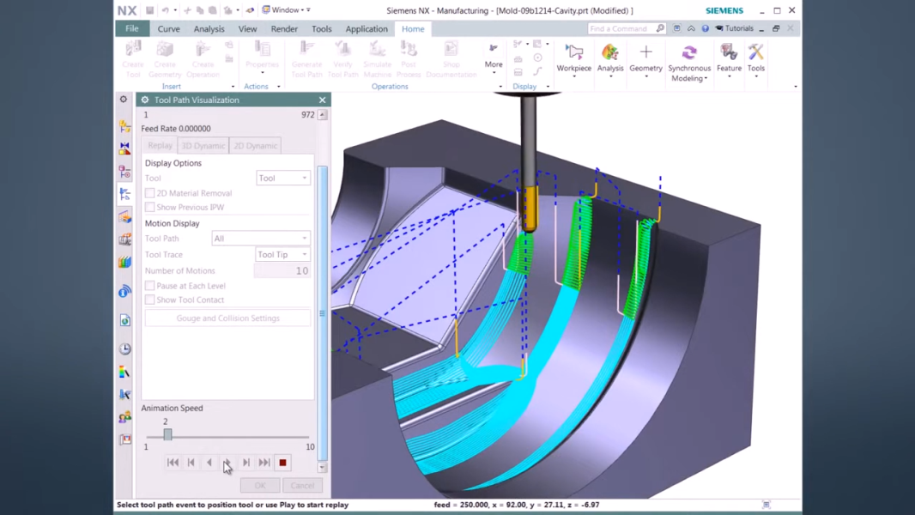
Task: Click the Cancel button in dialog
Action: click(302, 485)
